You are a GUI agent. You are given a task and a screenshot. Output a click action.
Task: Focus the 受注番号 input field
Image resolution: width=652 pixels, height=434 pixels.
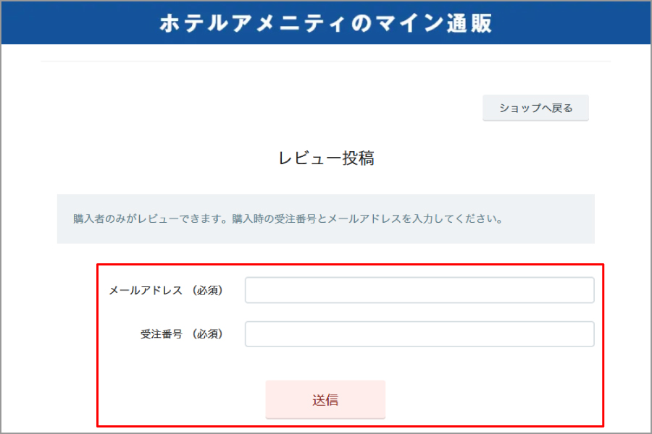click(x=419, y=334)
